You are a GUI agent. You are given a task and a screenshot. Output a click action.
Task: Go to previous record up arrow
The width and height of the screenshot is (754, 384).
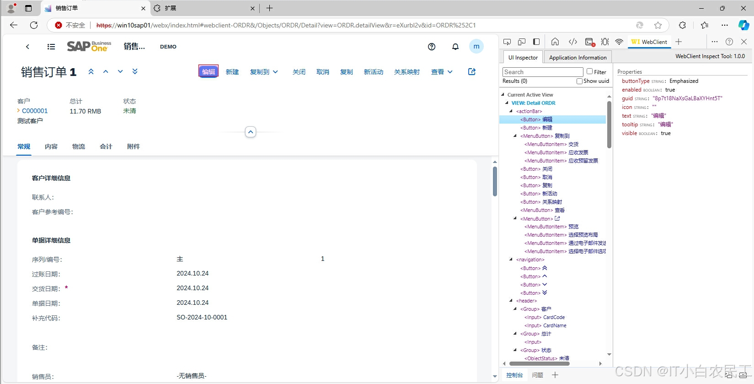106,71
